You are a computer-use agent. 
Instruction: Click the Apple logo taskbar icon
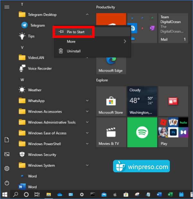click(115, 194)
